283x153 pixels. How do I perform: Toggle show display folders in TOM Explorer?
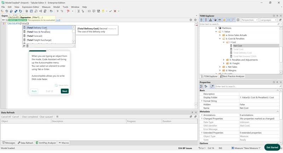click(224, 20)
